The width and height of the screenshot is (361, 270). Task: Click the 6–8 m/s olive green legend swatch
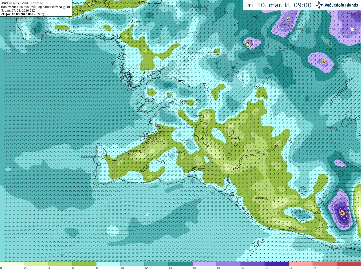84,264
